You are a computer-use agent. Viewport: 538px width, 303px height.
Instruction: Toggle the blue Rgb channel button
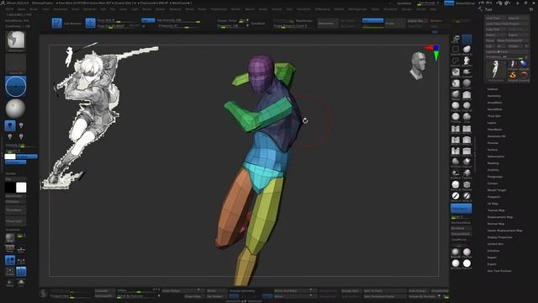[148, 20]
